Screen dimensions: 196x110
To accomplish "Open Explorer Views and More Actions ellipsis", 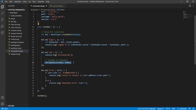I will 26,6.
